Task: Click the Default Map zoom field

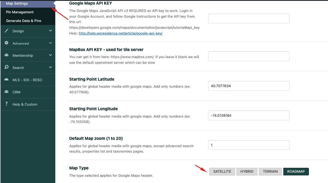Action: point(249,145)
